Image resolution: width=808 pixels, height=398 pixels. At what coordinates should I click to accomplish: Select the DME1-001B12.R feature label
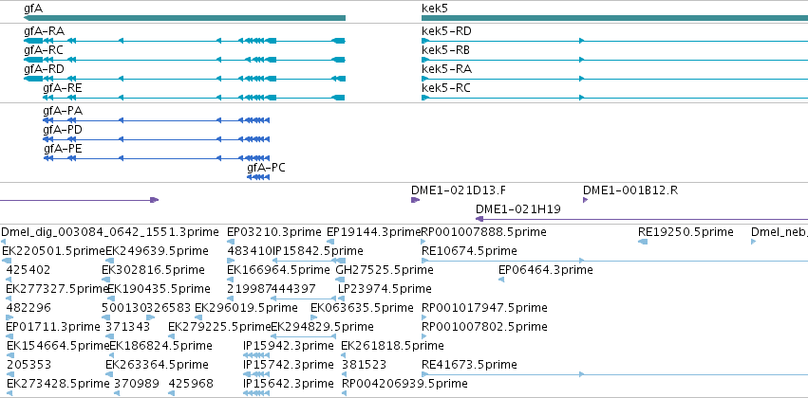[x=630, y=190]
